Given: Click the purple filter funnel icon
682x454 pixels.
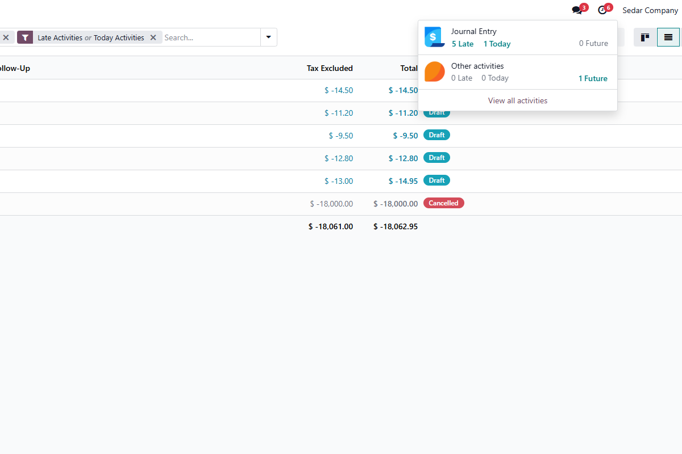Looking at the screenshot, I should click(25, 37).
